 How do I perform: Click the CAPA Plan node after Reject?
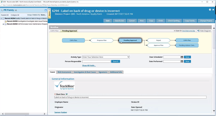(x=187, y=40)
